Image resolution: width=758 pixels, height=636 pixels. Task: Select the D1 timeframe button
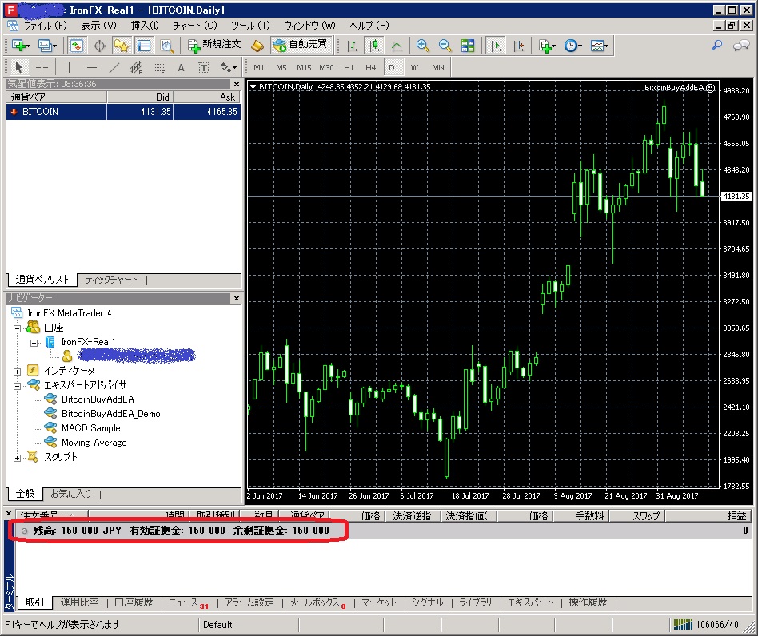393,68
